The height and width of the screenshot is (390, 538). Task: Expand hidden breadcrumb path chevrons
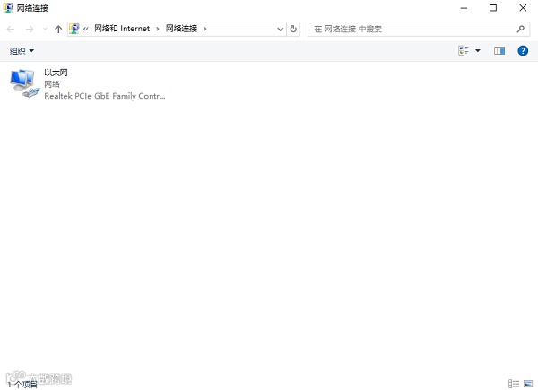tap(86, 29)
